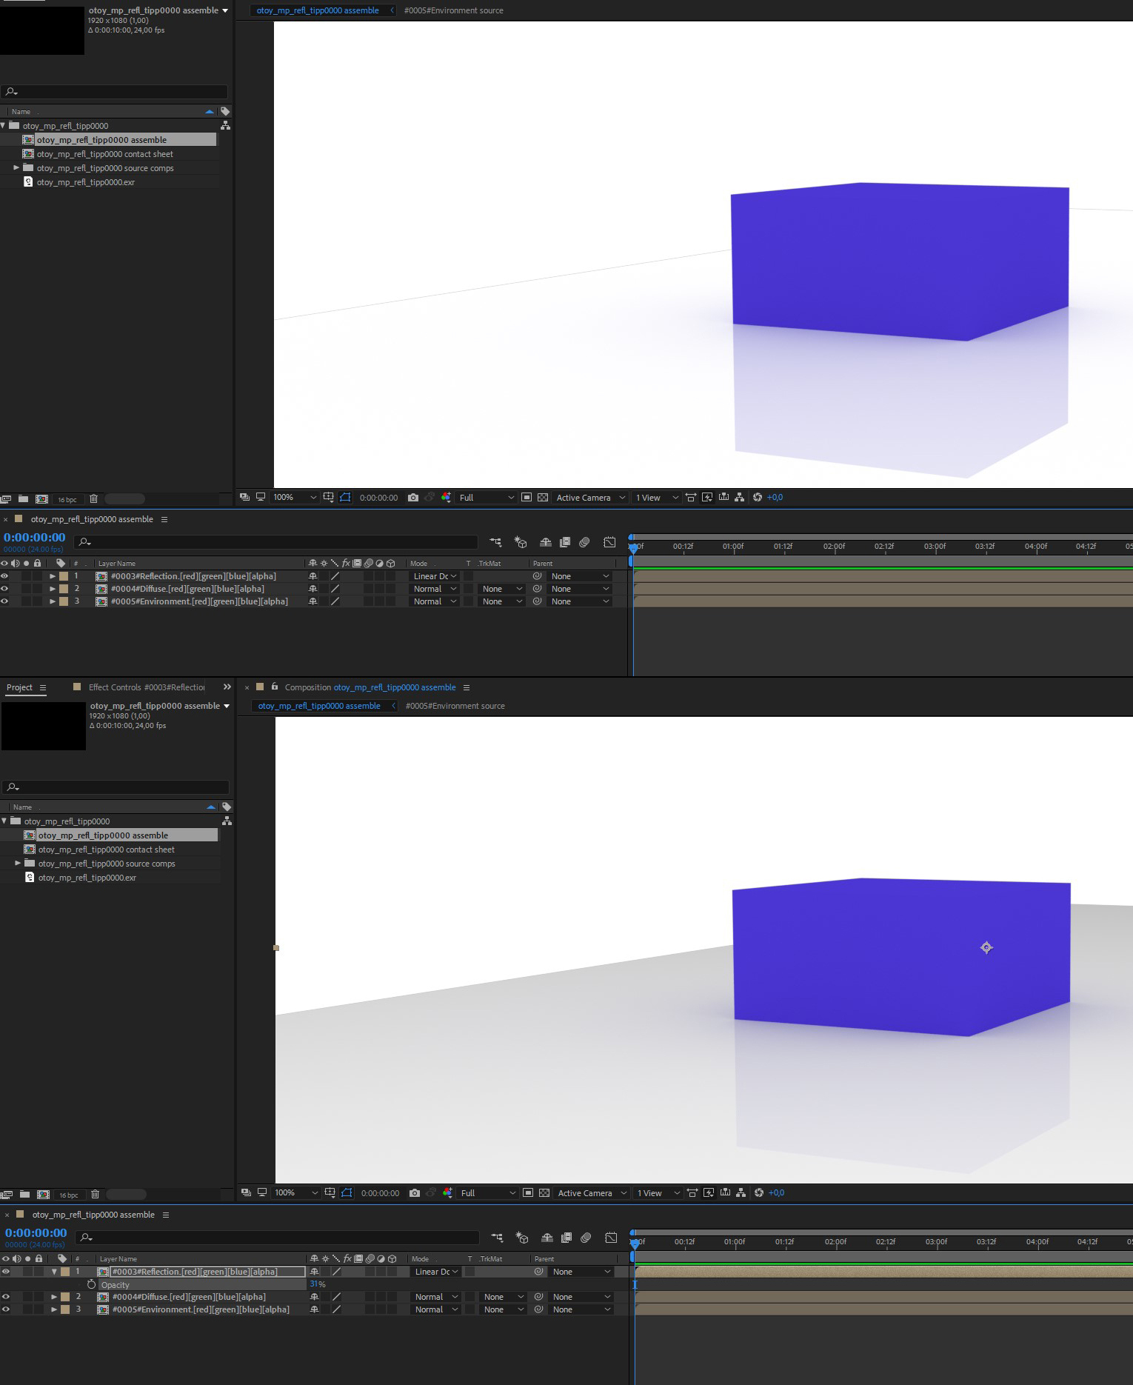This screenshot has height=1385, width=1133.
Task: Toggle shy switch on #0004#Diffuse, top timeline
Action: click(313, 589)
